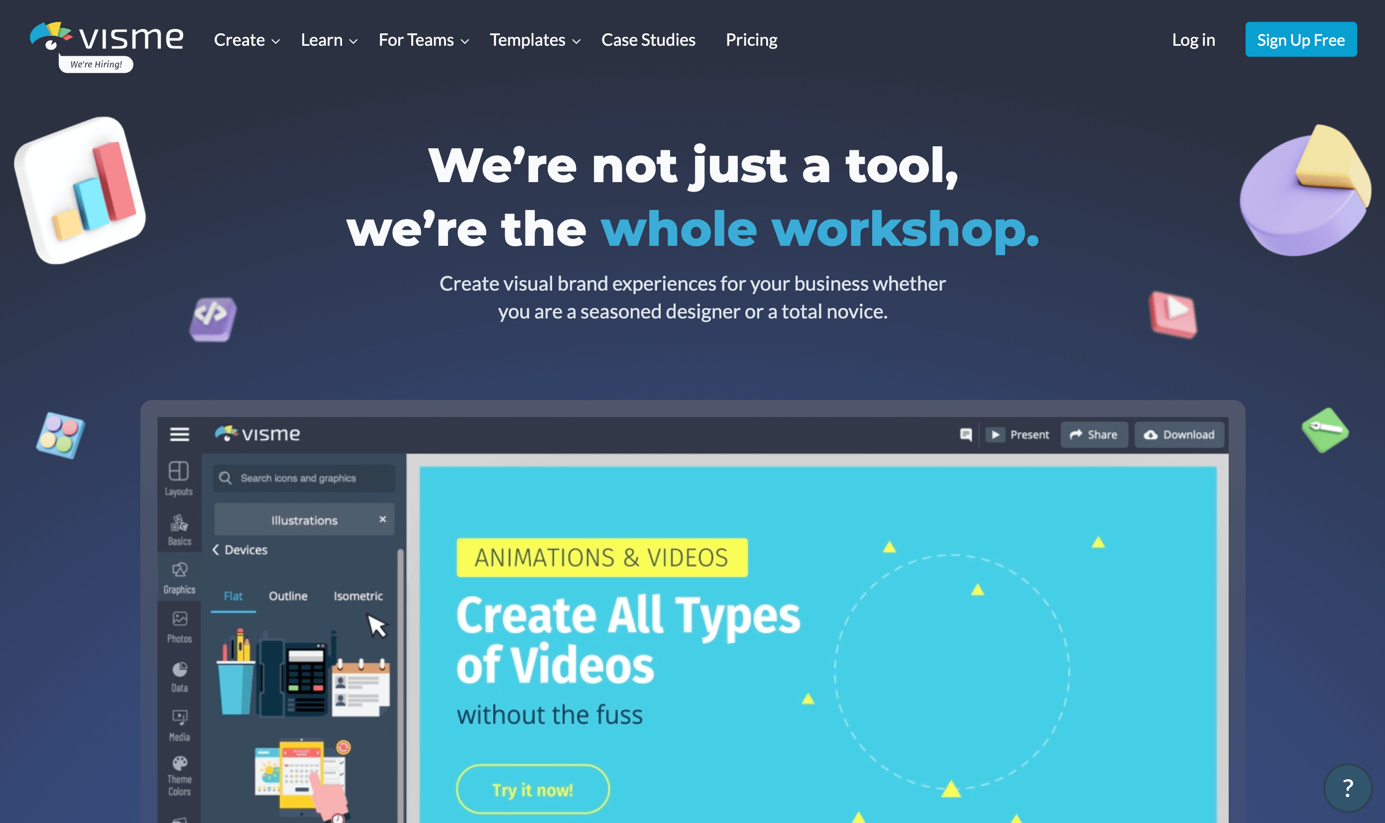Select the Pricing menu item

coord(751,39)
